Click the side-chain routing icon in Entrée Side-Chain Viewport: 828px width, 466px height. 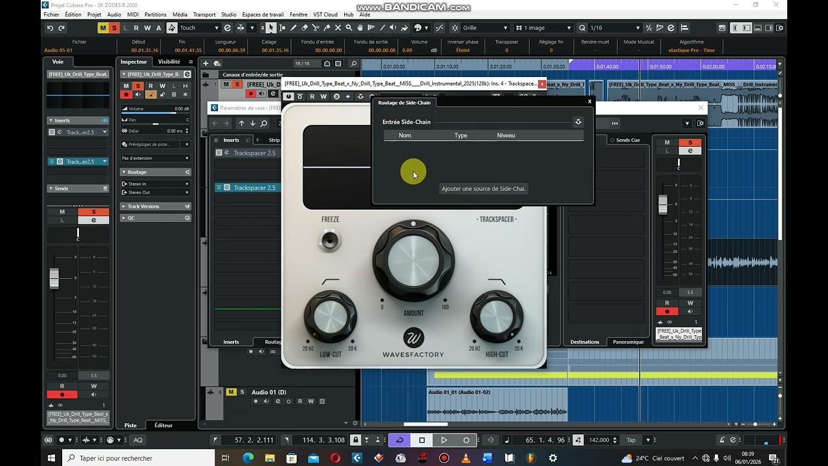[x=578, y=122]
